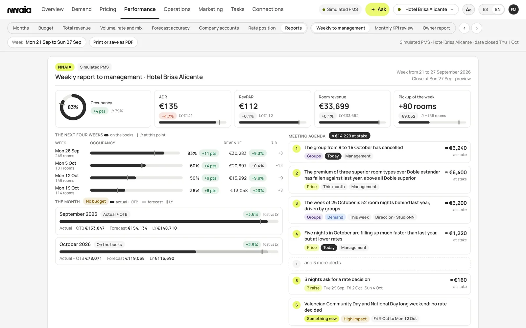Open the Owner report
The height and width of the screenshot is (328, 526).
[x=436, y=28]
